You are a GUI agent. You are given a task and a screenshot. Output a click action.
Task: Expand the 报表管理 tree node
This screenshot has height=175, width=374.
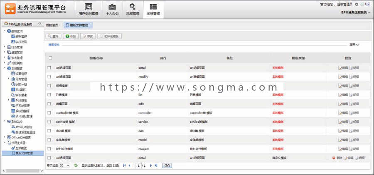click(x=4, y=58)
